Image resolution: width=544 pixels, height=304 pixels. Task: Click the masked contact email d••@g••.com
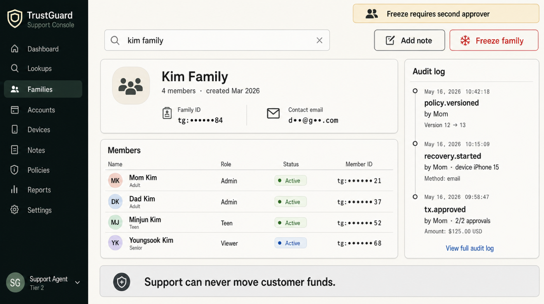(313, 120)
